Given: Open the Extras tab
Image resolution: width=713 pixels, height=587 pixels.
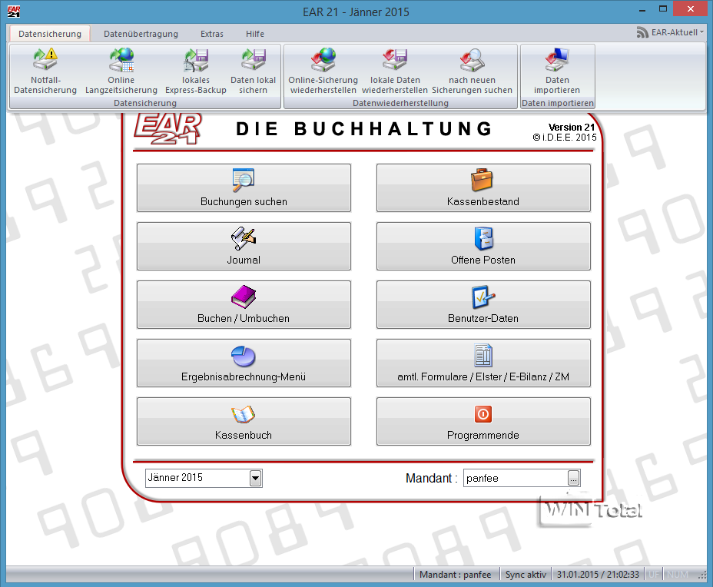Looking at the screenshot, I should (x=212, y=34).
